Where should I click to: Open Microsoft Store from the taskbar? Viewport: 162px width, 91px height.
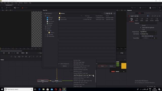[x=48, y=89]
